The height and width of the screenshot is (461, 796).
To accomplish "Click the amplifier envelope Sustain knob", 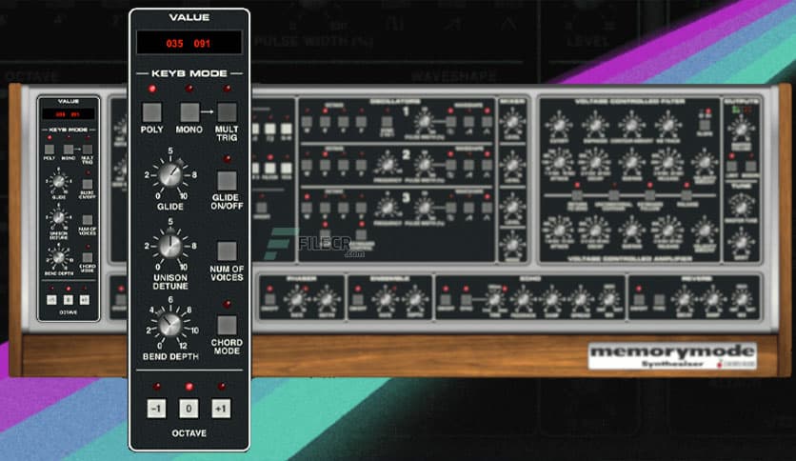I will coord(631,230).
